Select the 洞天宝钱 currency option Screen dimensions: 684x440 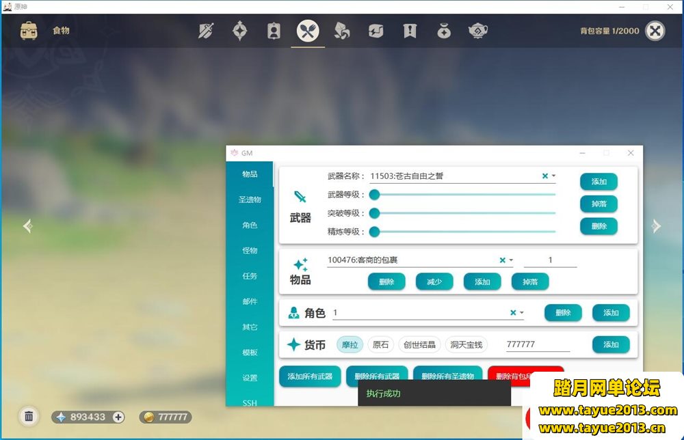click(466, 344)
